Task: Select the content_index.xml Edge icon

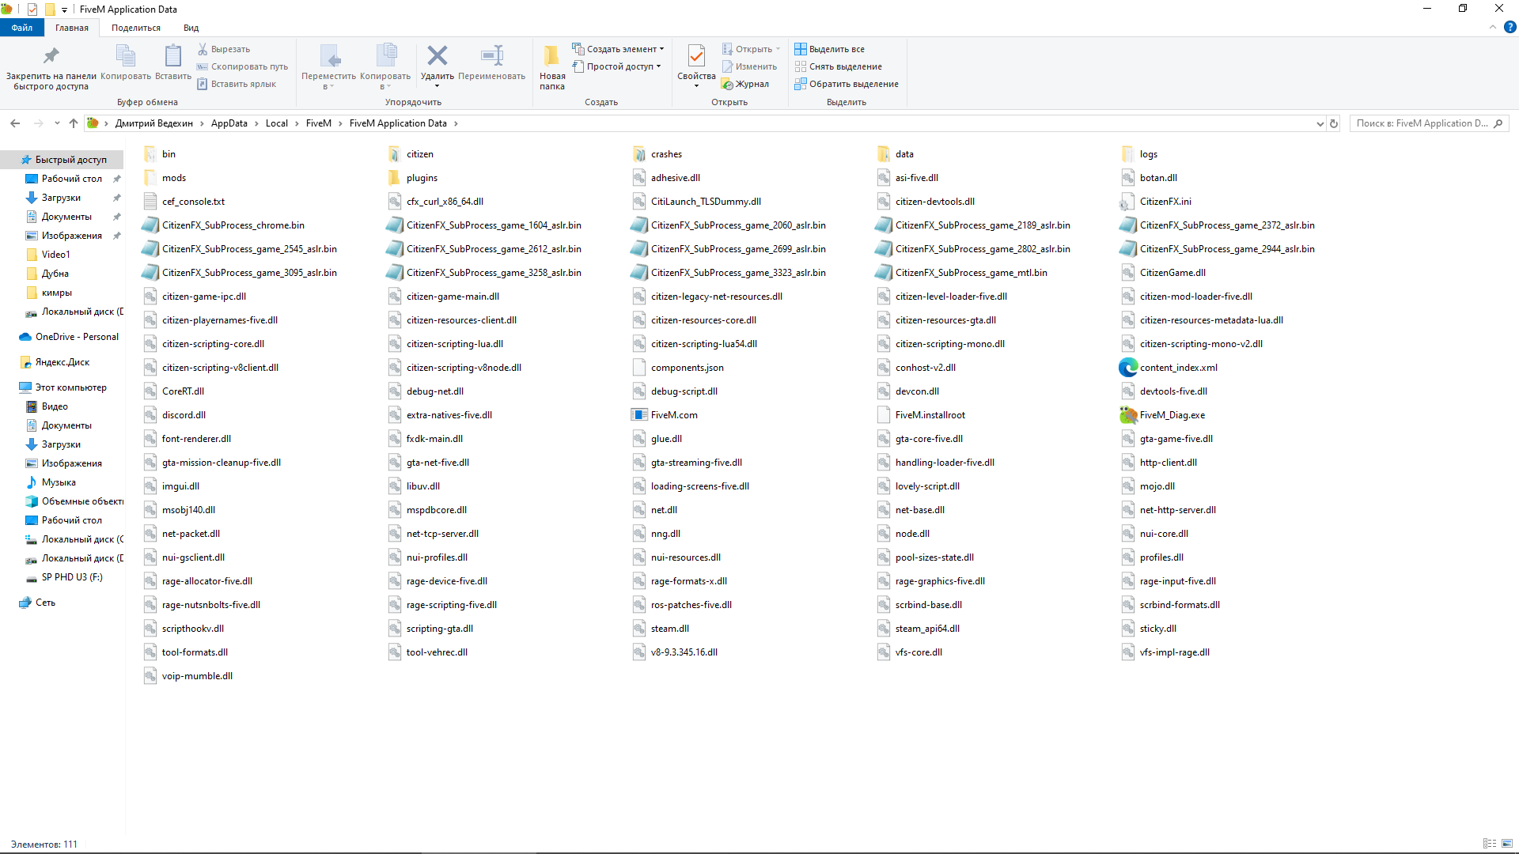Action: click(x=1128, y=368)
